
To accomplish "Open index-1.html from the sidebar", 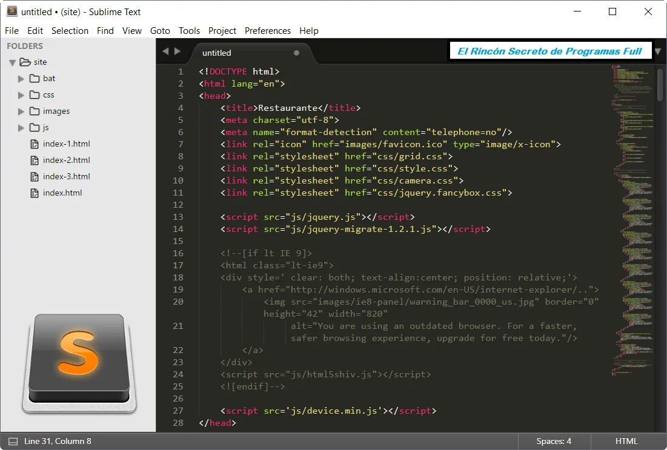I will (67, 144).
